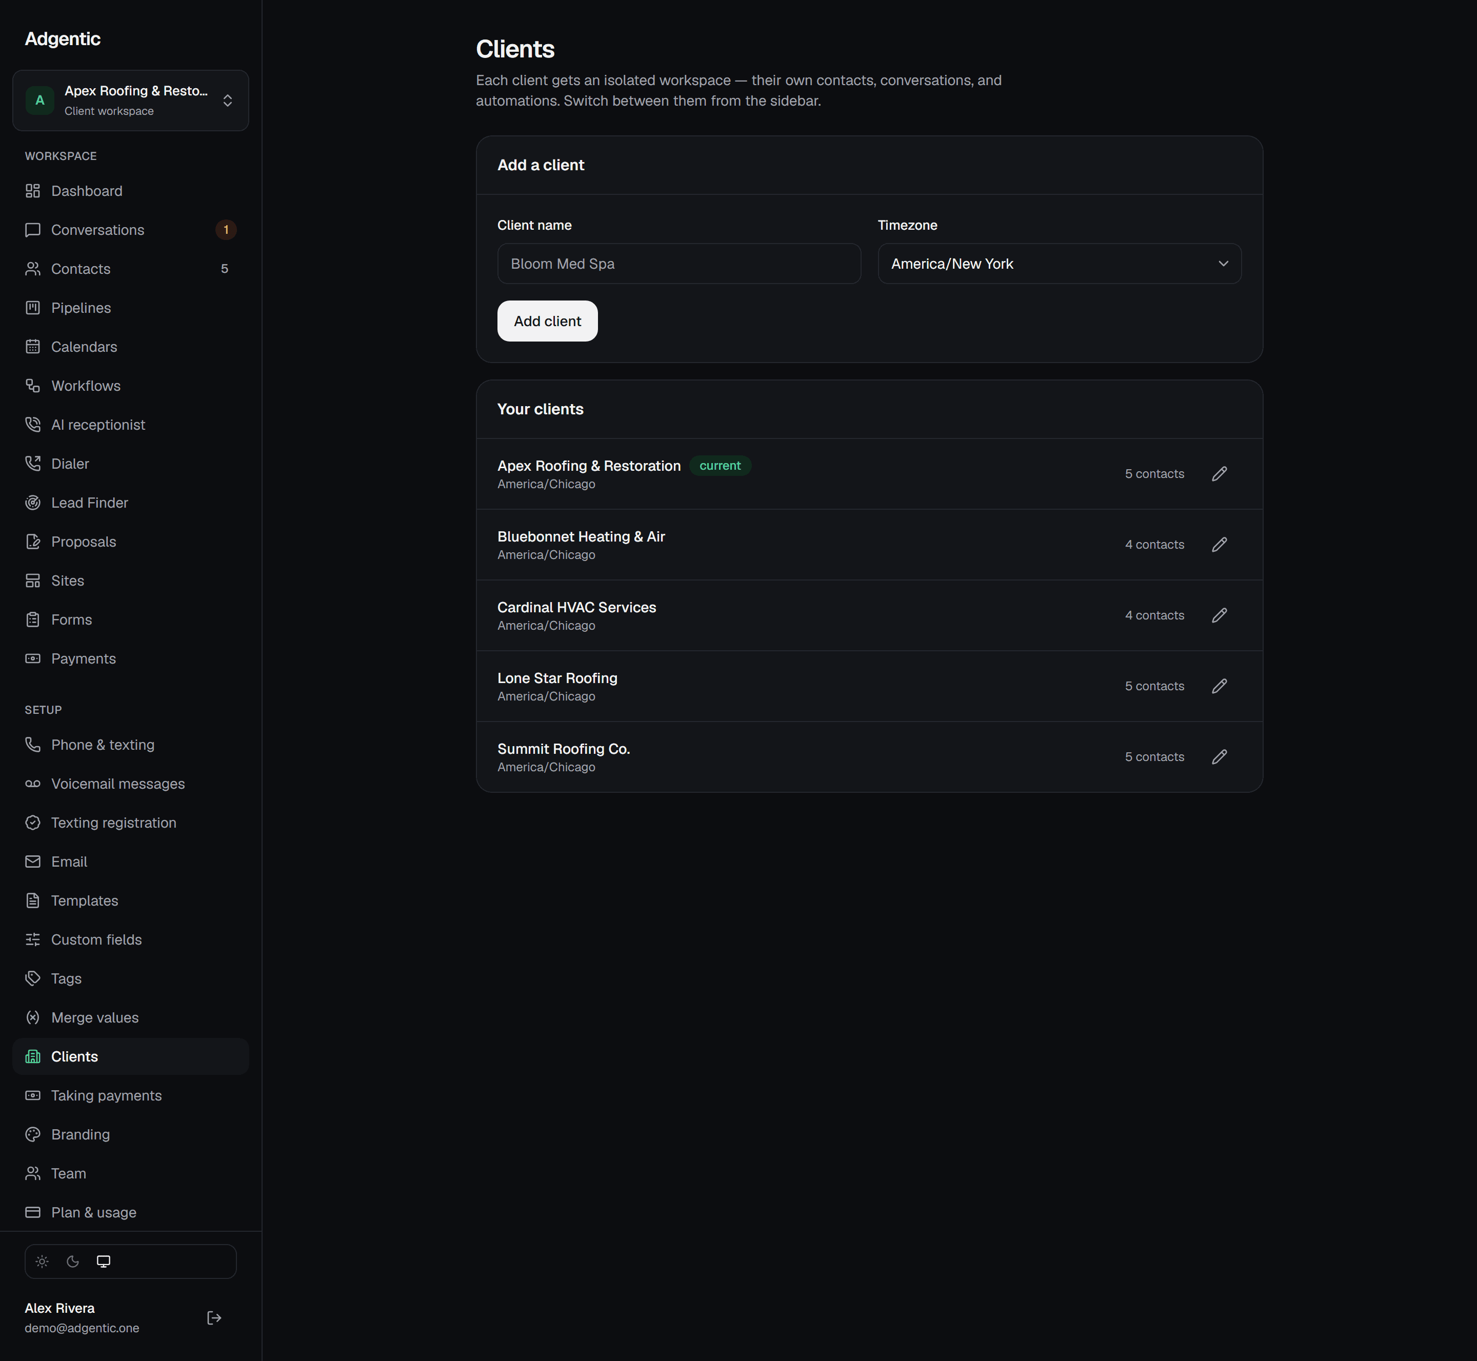Click edit pencil for Cardinal HVAC Services

click(1219, 615)
